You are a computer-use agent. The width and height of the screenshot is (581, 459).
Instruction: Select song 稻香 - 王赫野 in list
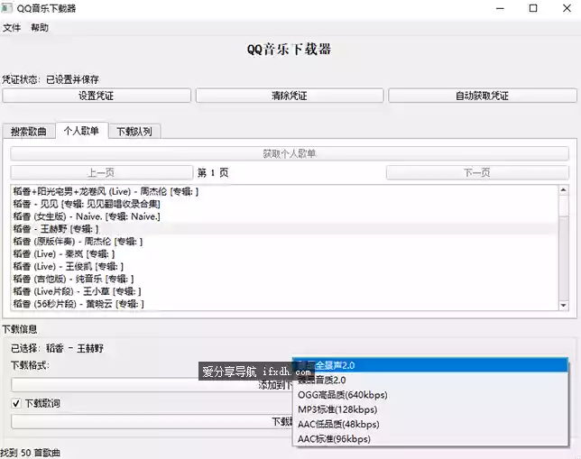(284, 229)
